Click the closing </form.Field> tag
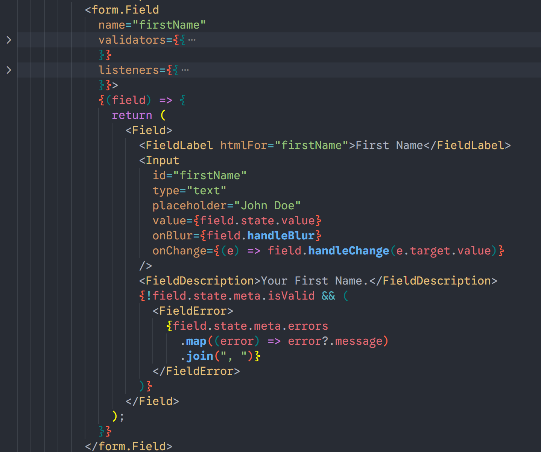 129,446
